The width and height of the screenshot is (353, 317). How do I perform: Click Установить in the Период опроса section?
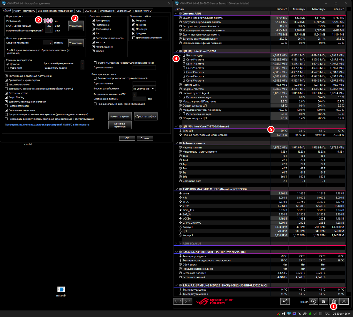(76, 26)
